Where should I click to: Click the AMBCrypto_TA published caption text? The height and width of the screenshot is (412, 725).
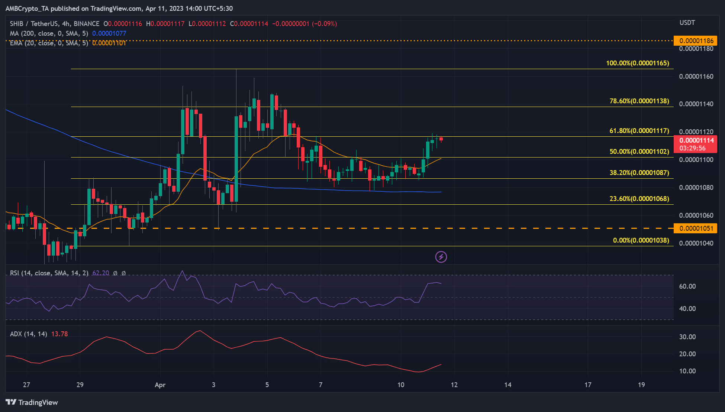coord(119,8)
